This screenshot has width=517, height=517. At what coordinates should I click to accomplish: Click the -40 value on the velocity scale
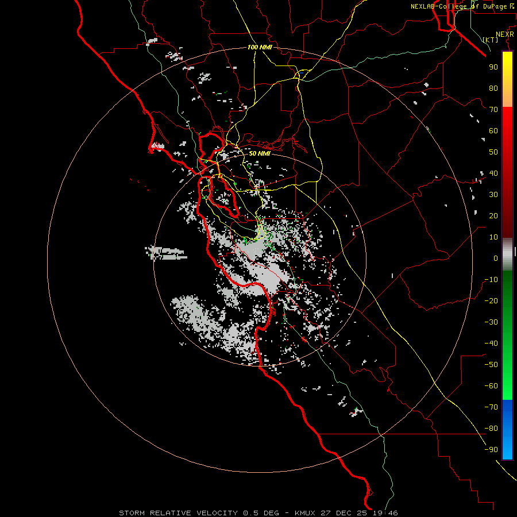(x=491, y=344)
